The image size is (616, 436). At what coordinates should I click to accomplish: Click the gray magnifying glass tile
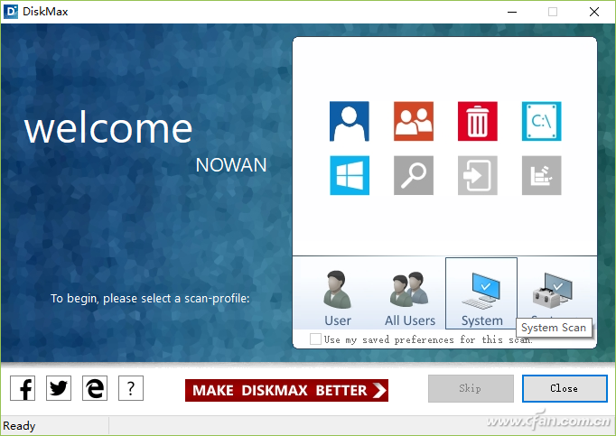[414, 175]
